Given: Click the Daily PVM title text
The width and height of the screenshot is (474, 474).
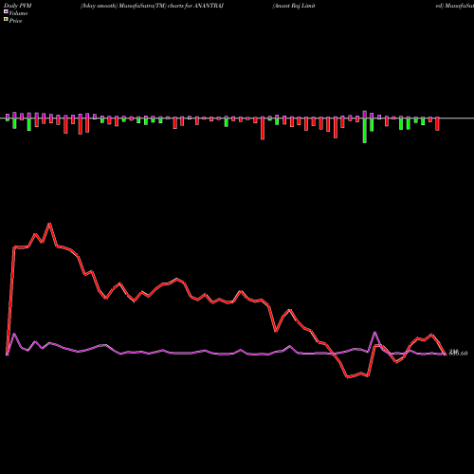Looking at the screenshot, I should pyautogui.click(x=18, y=6).
